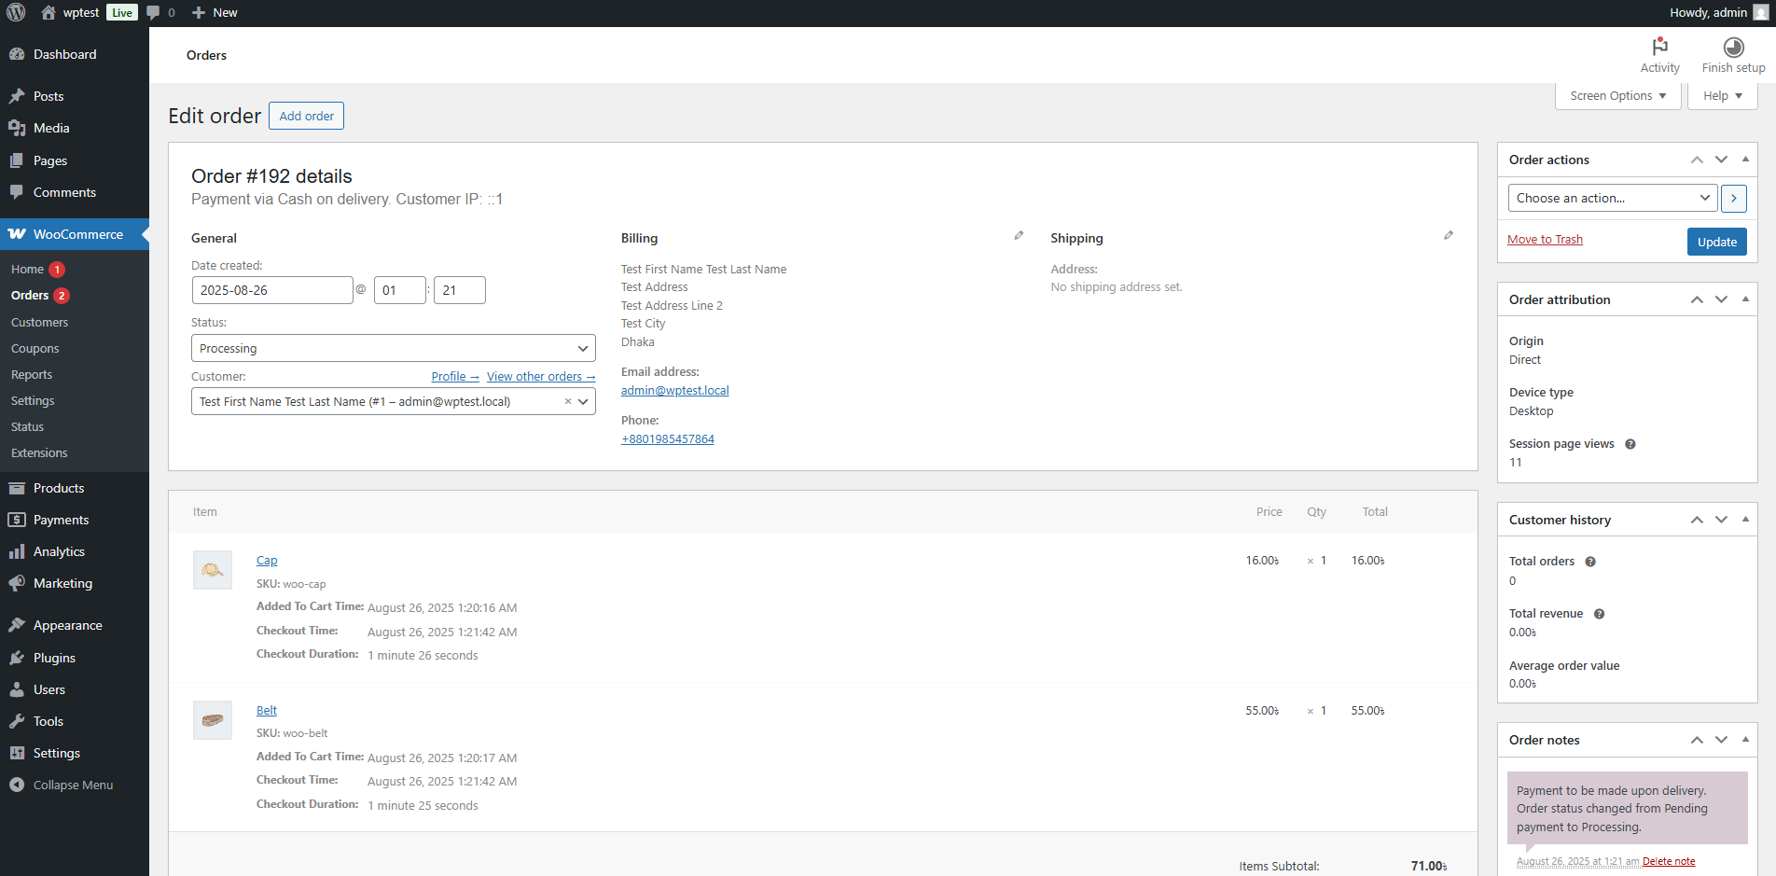Click the Finish setup progress icon

[1733, 47]
